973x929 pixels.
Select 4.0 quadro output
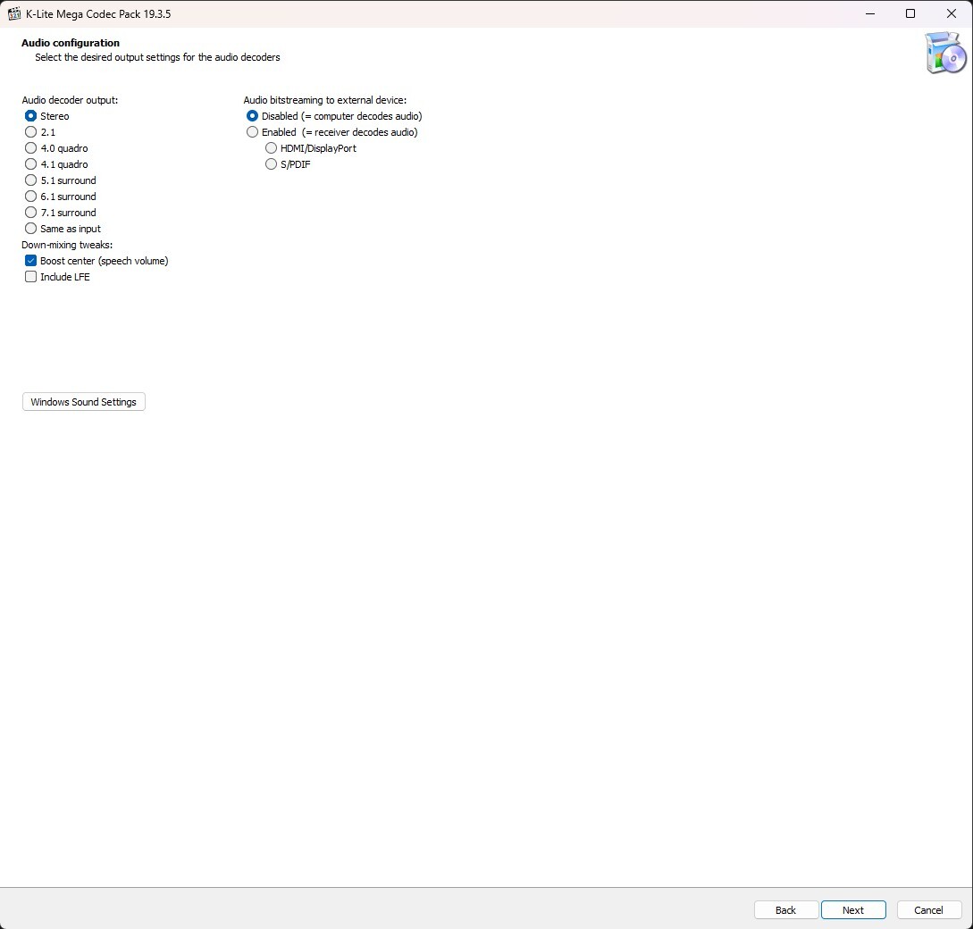click(31, 148)
